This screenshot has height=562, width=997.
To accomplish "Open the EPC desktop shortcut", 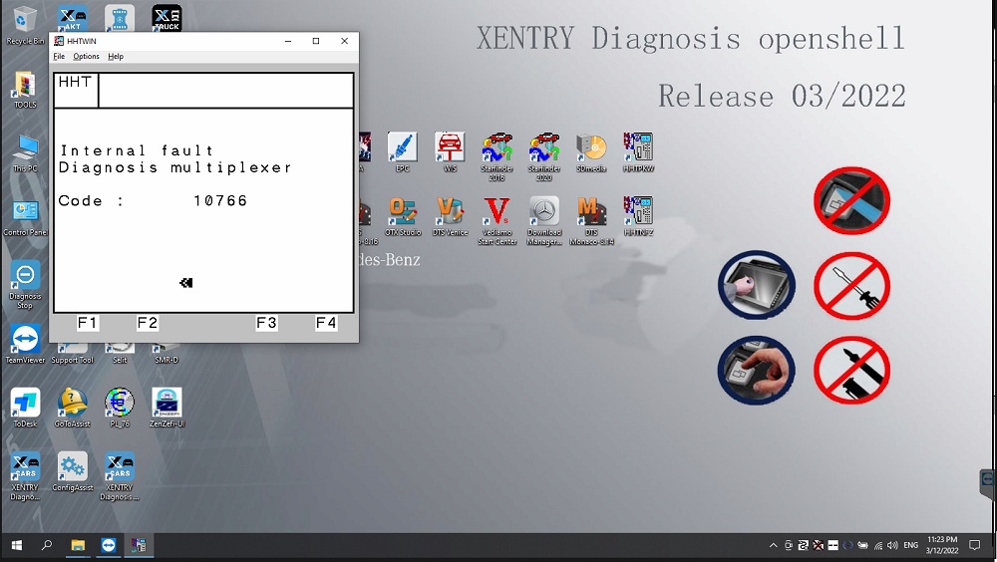I will pyautogui.click(x=403, y=152).
